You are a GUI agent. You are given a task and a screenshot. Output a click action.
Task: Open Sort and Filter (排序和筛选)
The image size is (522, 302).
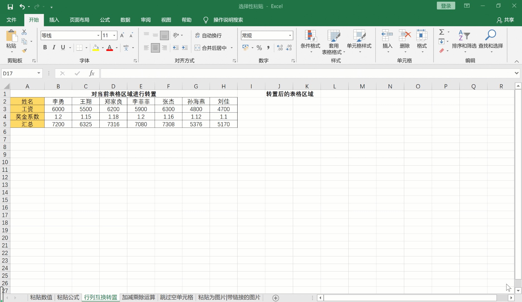click(464, 41)
